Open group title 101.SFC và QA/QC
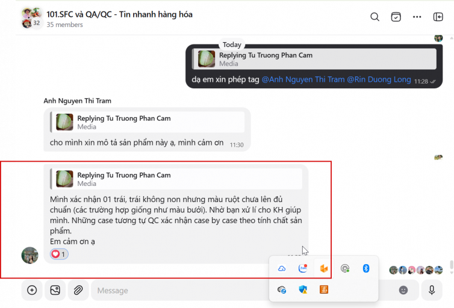454x308 pixels. click(119, 14)
